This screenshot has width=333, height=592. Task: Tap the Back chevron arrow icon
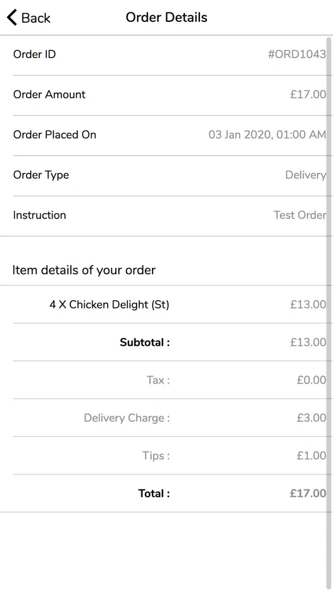pyautogui.click(x=12, y=17)
